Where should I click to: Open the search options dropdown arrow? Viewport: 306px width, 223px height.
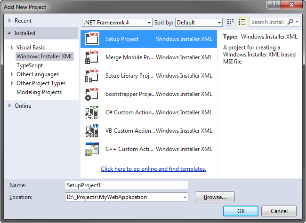[297, 22]
